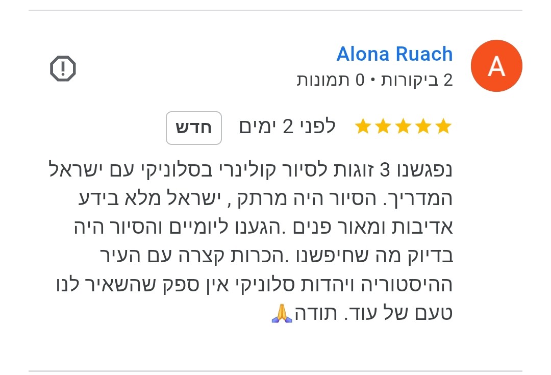Click the review line starting "בדיוק מה שחיפשנו"

click(x=277, y=256)
